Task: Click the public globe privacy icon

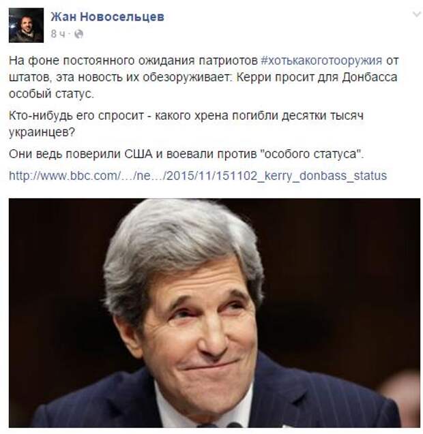Action: click(78, 34)
